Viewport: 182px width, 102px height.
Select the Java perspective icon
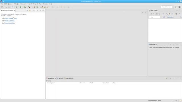tap(179, 7)
